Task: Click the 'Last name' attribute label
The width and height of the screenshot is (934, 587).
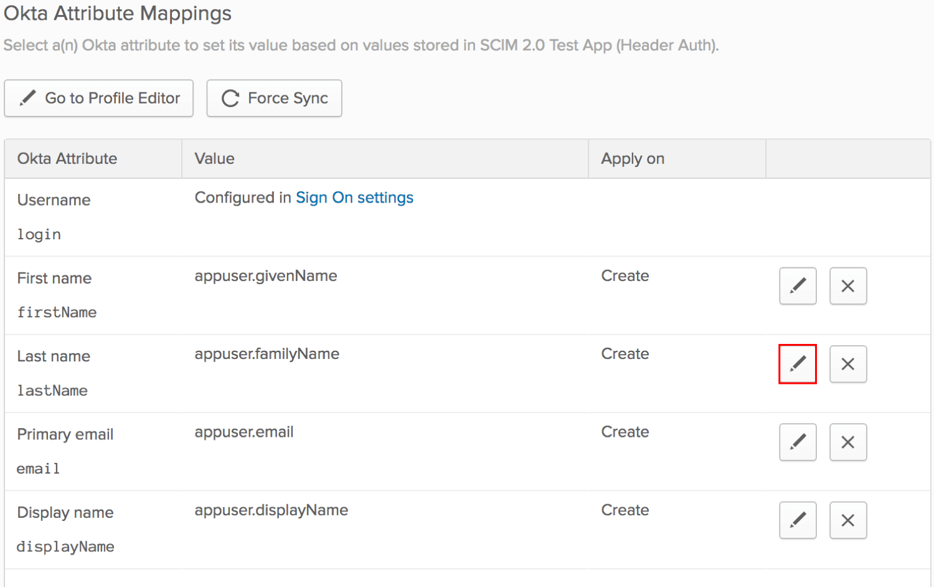Action: click(x=54, y=356)
